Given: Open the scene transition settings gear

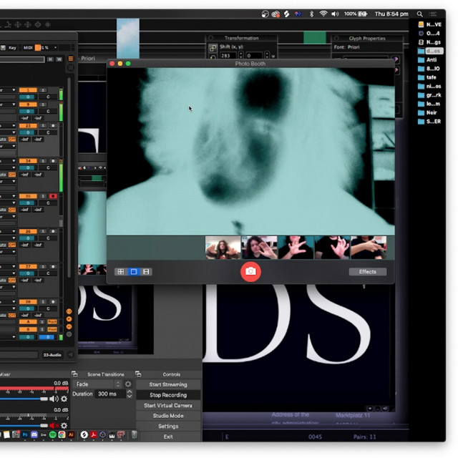Looking at the screenshot, I should 129,384.
